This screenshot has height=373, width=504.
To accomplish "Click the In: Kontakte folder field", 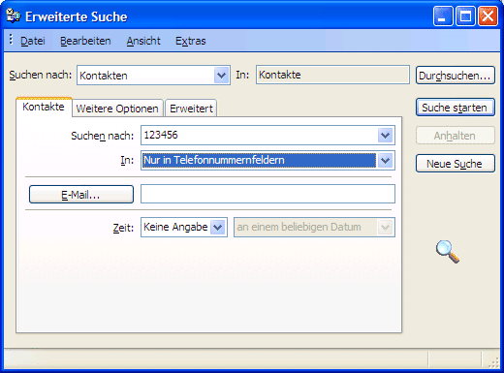I will pyautogui.click(x=332, y=75).
